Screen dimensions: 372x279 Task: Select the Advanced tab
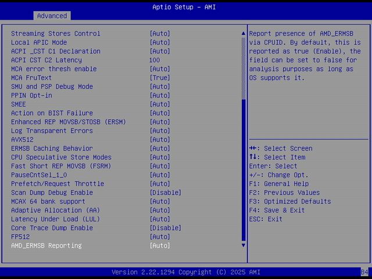tap(52, 16)
